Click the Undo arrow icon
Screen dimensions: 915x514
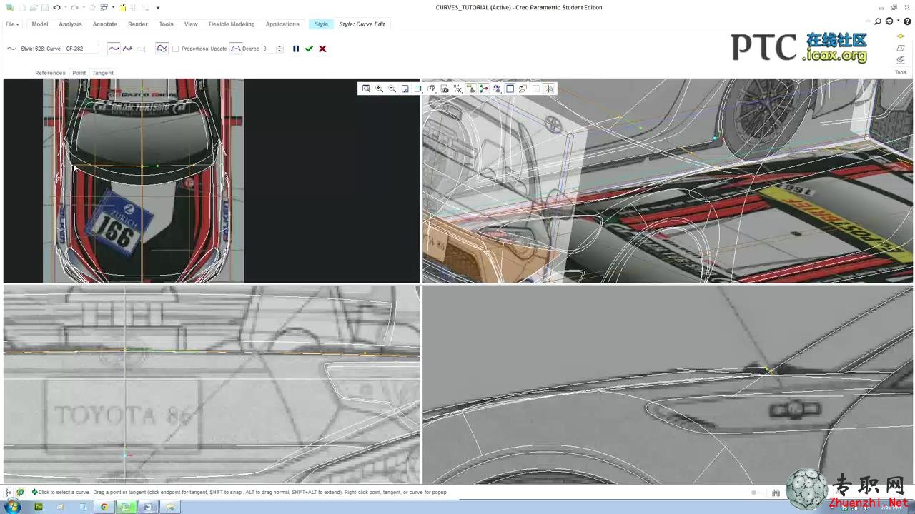pos(56,8)
